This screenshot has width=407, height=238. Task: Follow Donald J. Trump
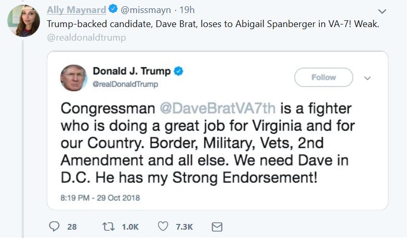(323, 78)
